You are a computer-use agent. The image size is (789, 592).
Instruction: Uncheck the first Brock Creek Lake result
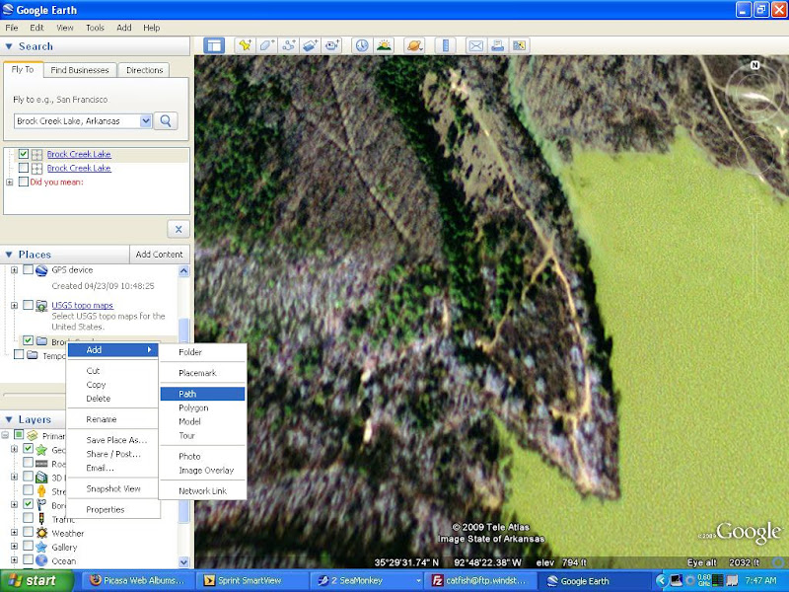pyautogui.click(x=24, y=154)
